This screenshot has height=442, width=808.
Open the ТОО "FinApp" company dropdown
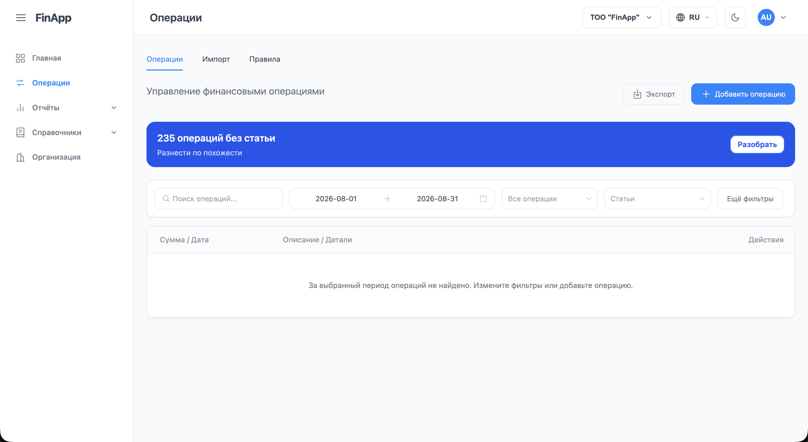pyautogui.click(x=621, y=17)
